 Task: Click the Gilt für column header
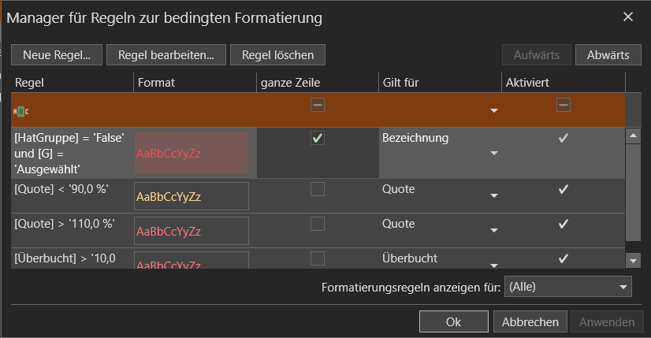[x=439, y=82]
